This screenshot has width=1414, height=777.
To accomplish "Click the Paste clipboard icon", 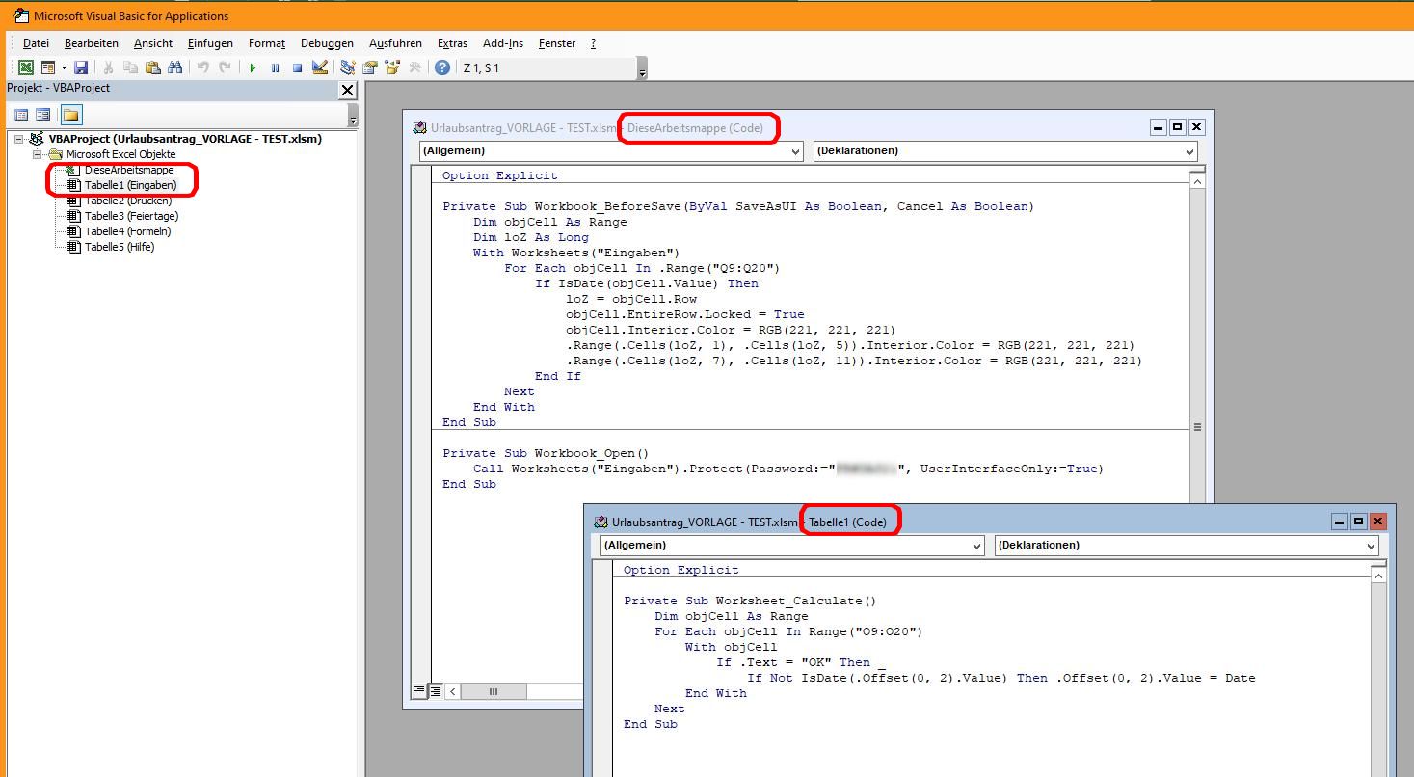I will (152, 67).
